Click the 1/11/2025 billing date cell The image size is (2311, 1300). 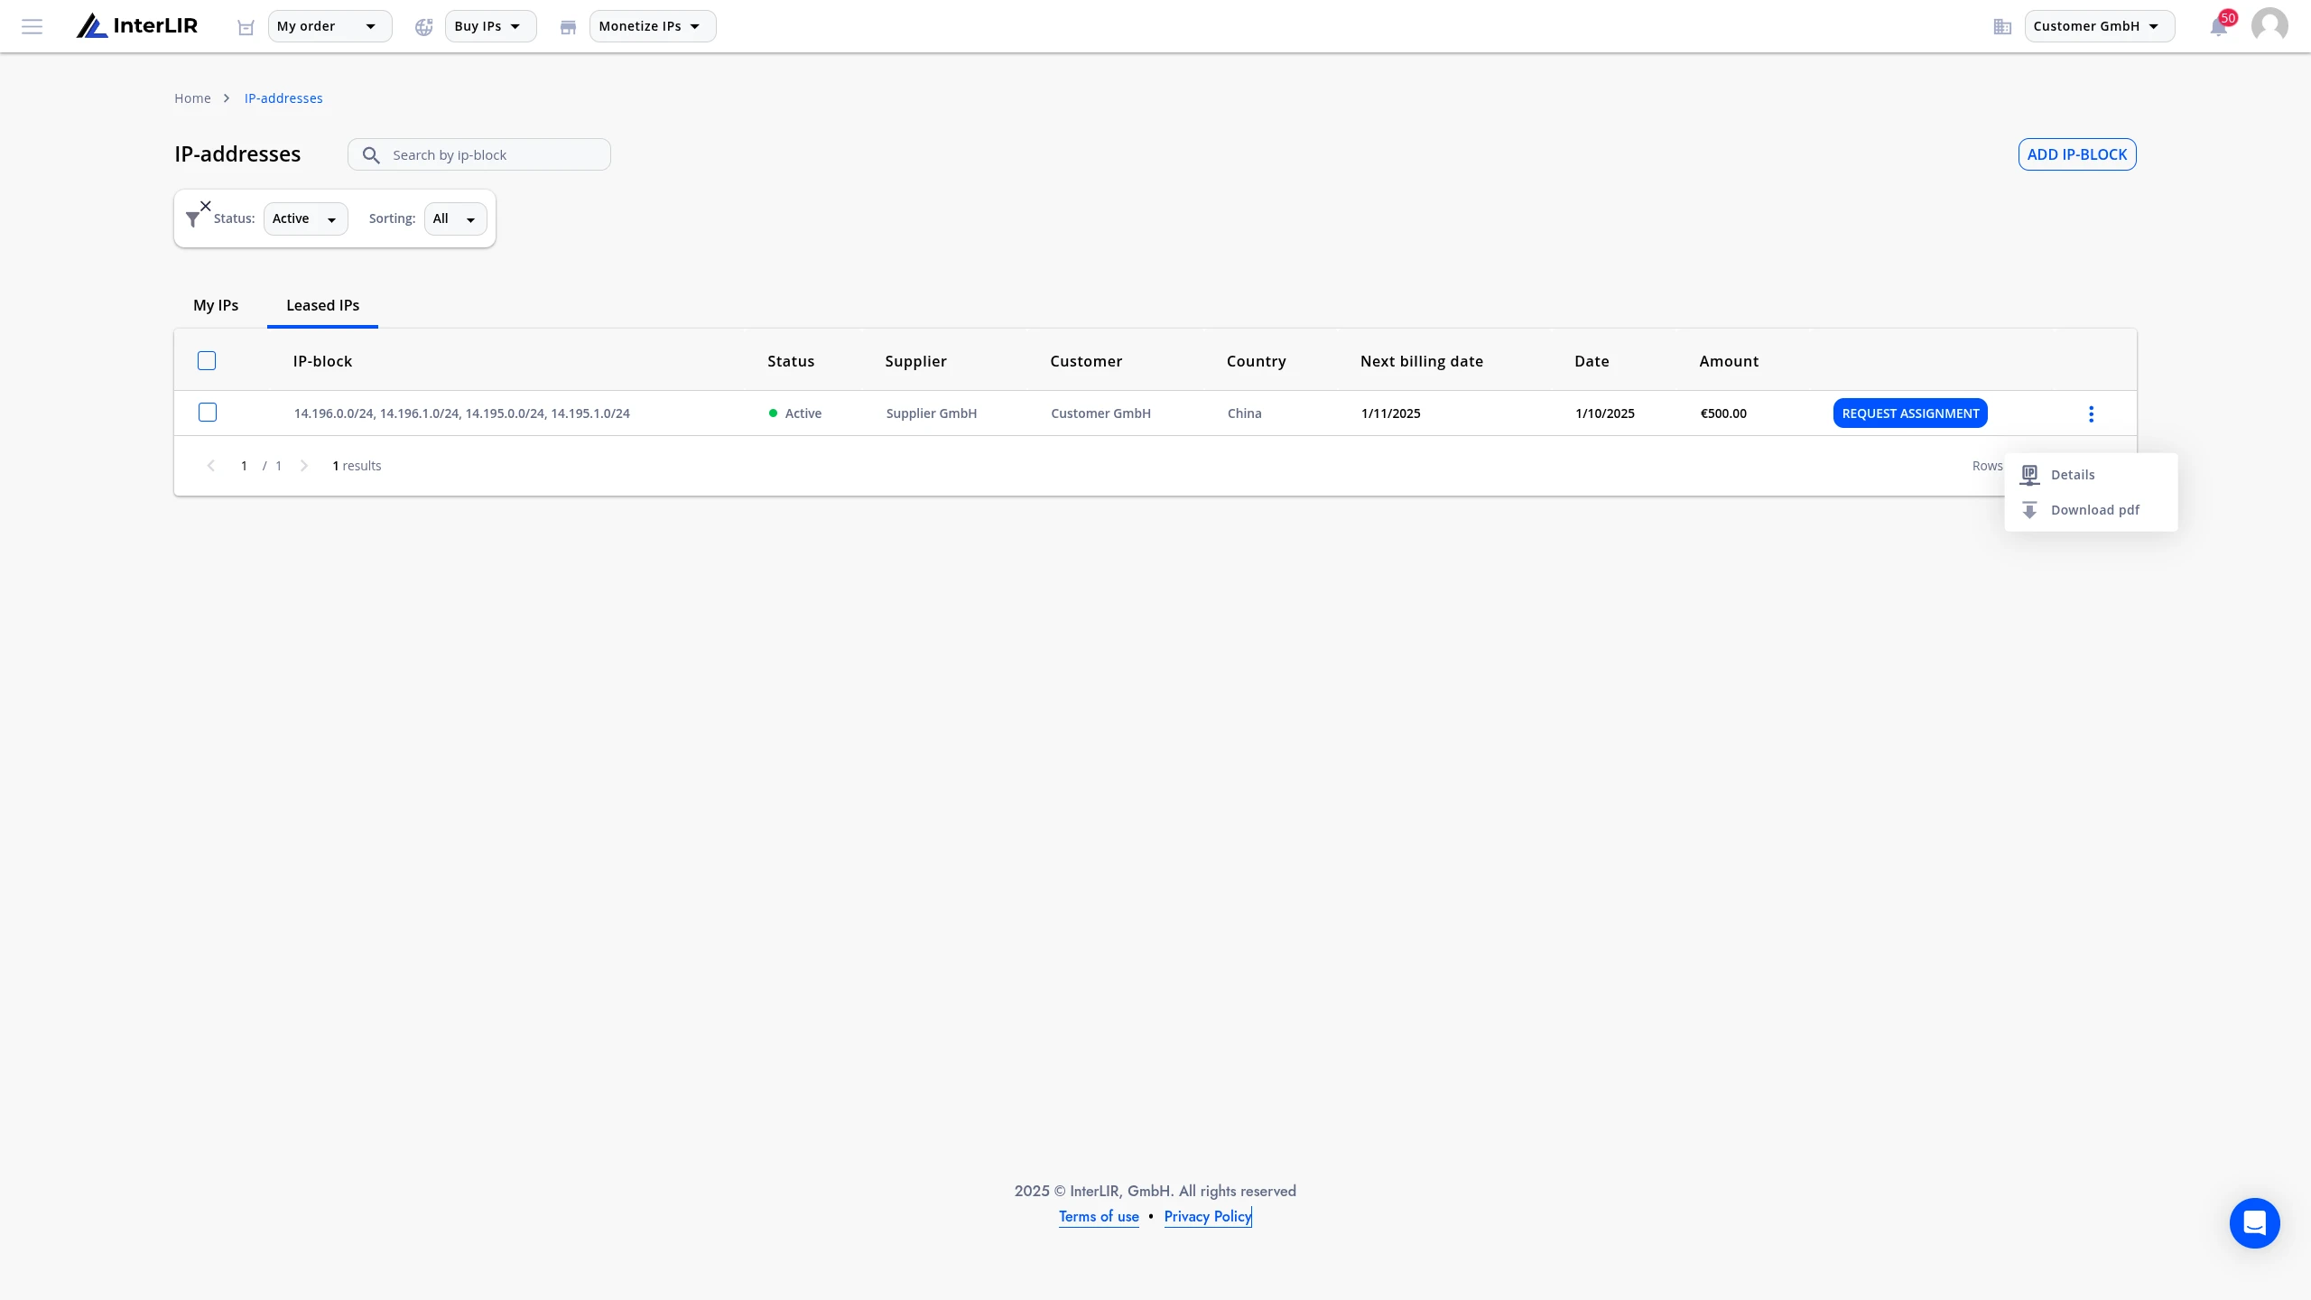click(x=1391, y=413)
